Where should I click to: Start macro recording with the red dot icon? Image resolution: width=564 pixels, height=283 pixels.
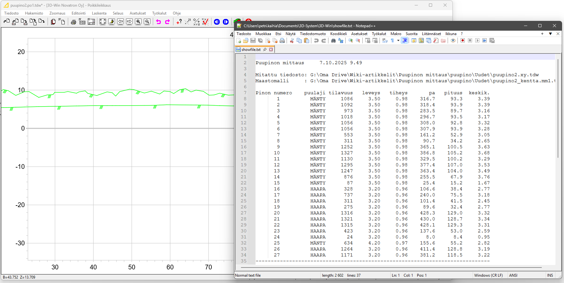(463, 40)
